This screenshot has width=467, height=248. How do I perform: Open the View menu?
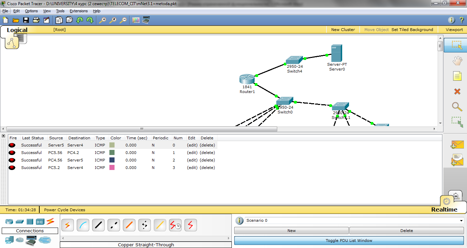tap(47, 11)
